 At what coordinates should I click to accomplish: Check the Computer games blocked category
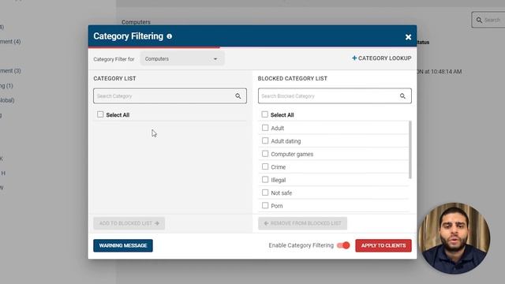tap(265, 154)
